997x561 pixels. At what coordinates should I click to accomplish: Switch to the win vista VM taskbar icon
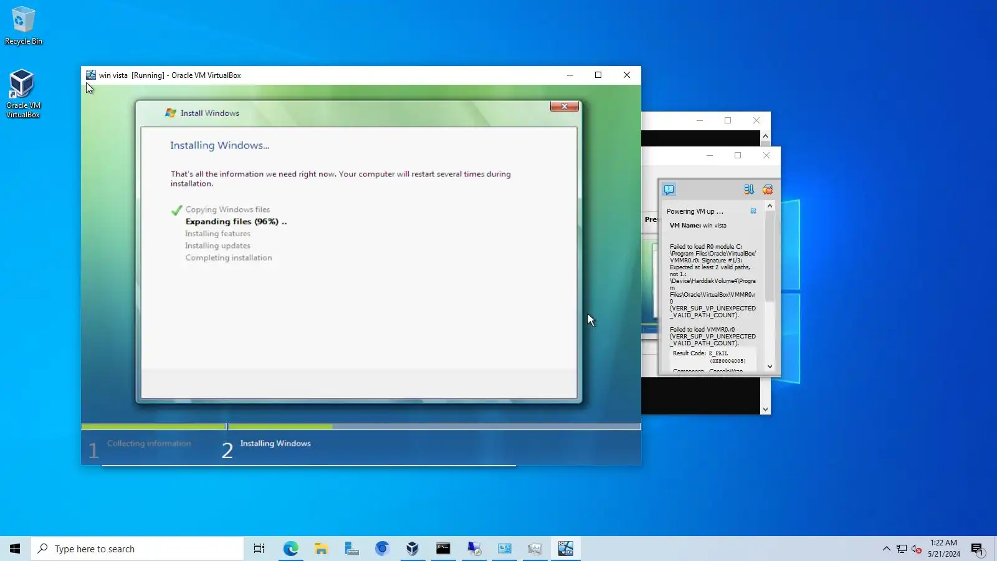pyautogui.click(x=565, y=549)
